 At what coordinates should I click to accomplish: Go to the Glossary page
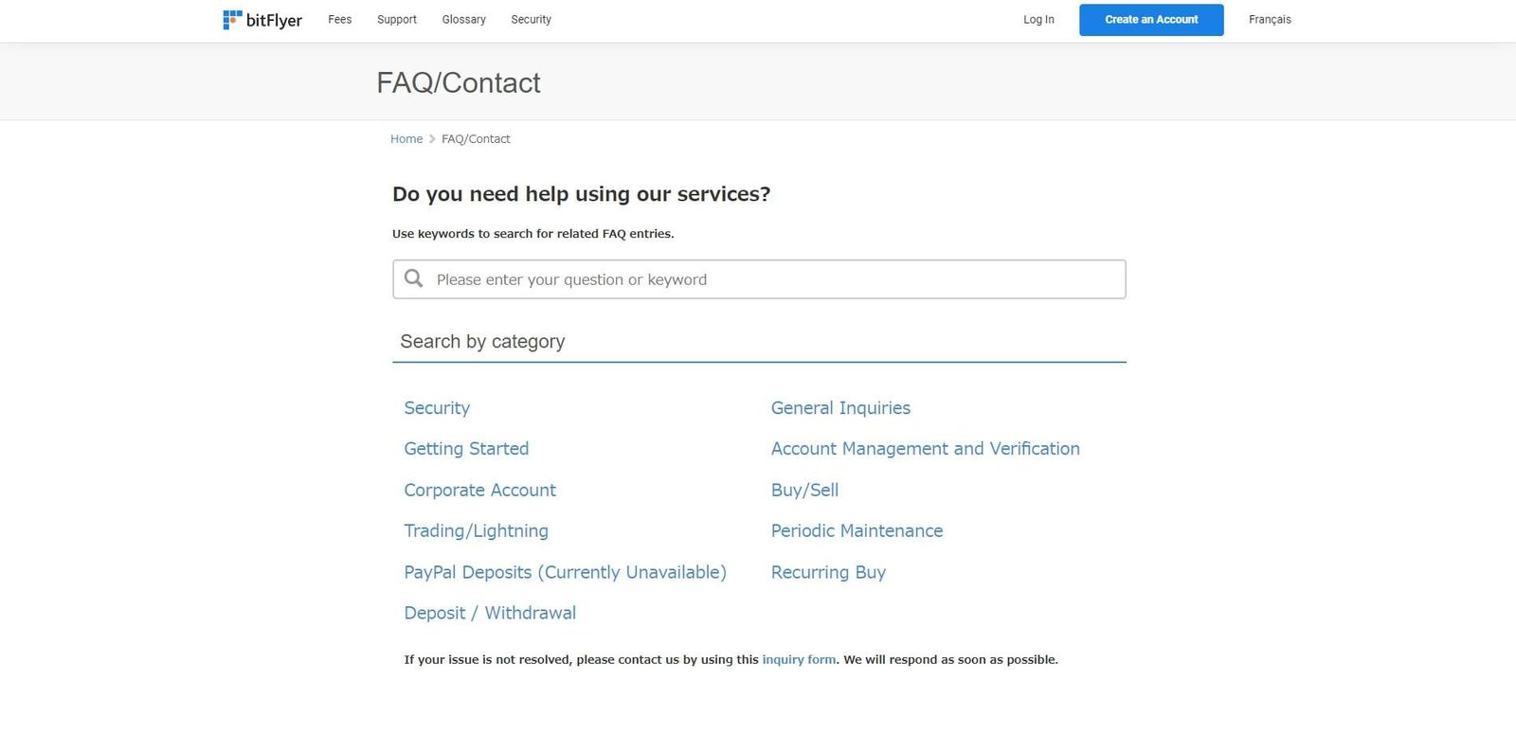coord(463,20)
